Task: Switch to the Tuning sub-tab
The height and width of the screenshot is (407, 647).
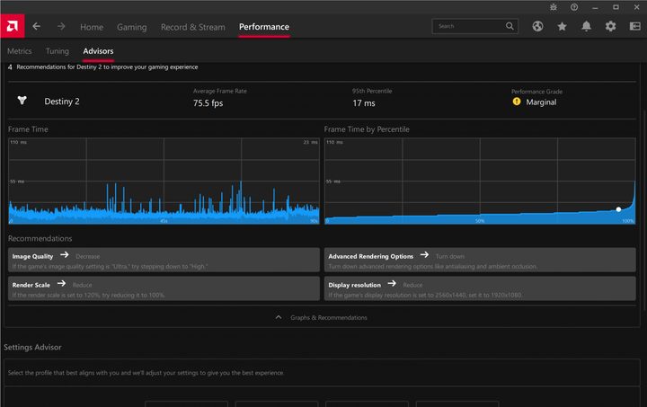Action: (57, 51)
